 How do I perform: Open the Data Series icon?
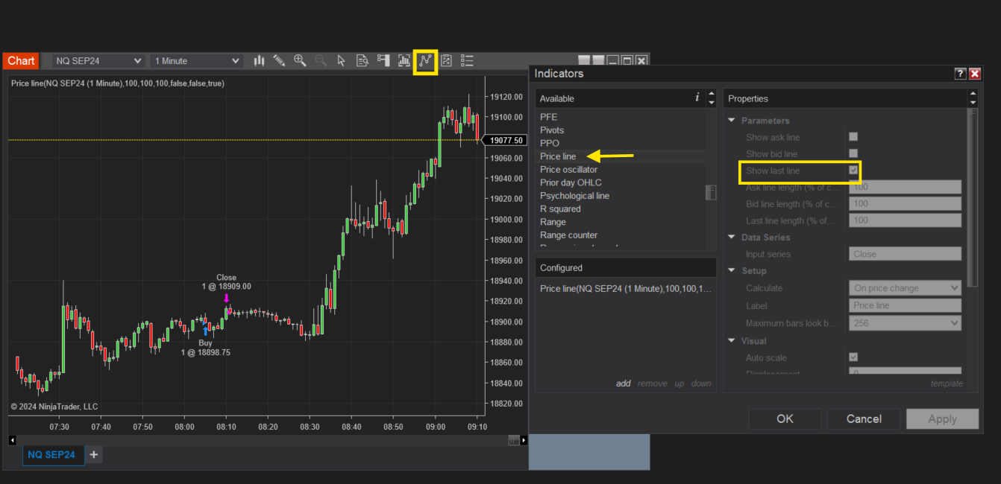click(x=404, y=61)
